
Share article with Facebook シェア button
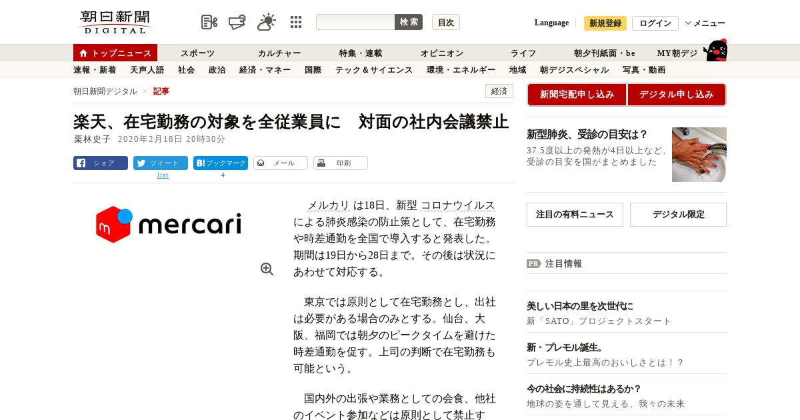(x=101, y=163)
